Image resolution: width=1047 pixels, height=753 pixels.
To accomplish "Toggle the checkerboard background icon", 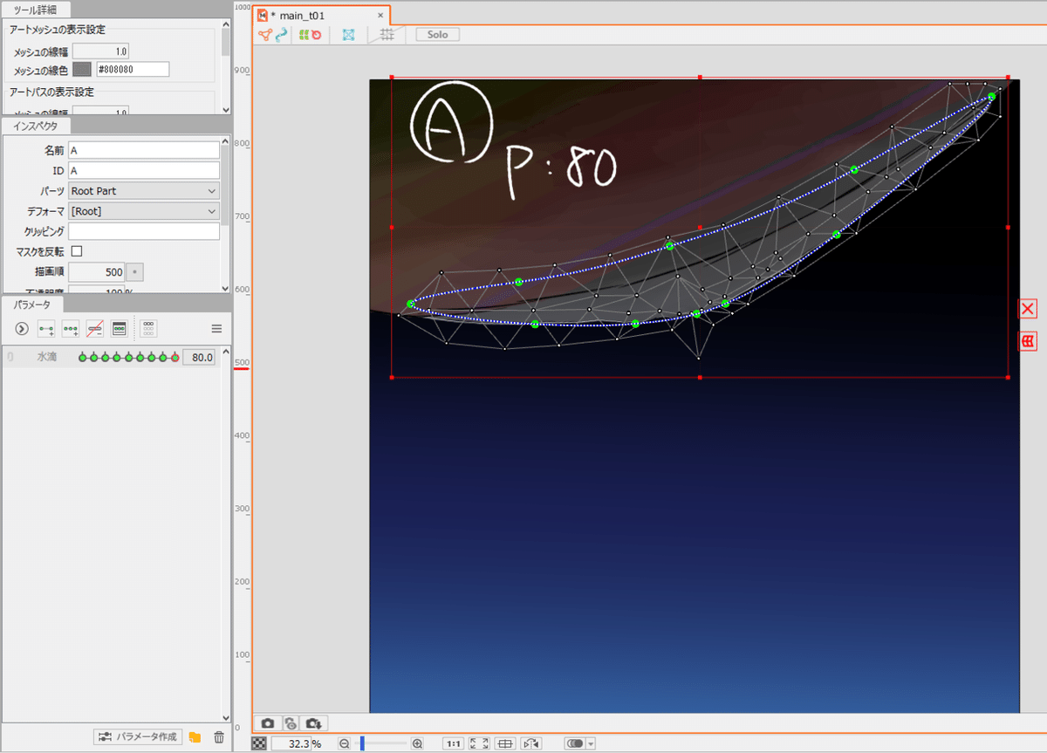I will click(259, 744).
